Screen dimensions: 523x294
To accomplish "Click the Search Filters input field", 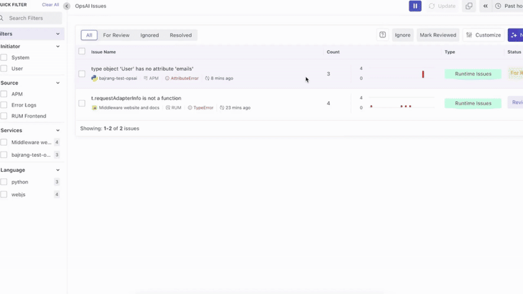I will point(33,18).
